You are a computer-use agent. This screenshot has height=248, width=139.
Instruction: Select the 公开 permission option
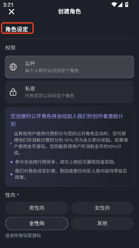coord(69,67)
